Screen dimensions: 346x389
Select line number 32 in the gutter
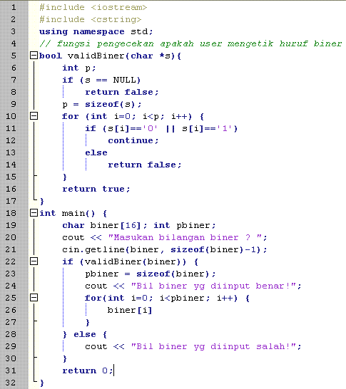[x=11, y=383]
